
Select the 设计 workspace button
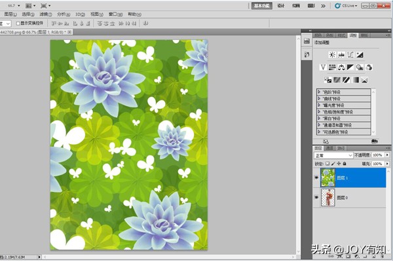click(x=281, y=5)
